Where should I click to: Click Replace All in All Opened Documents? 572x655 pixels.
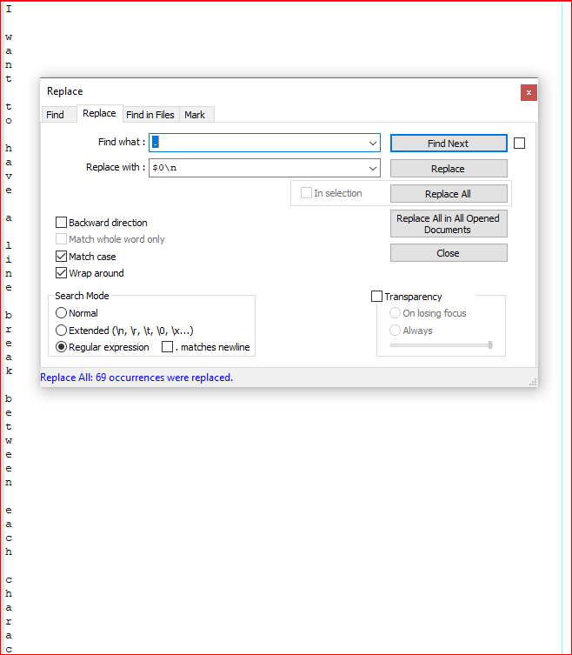click(x=449, y=224)
